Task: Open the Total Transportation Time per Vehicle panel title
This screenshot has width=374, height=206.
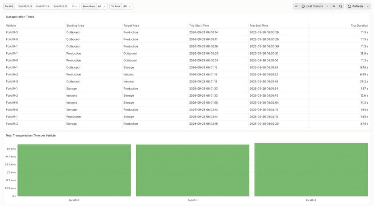Action: (x=31, y=135)
